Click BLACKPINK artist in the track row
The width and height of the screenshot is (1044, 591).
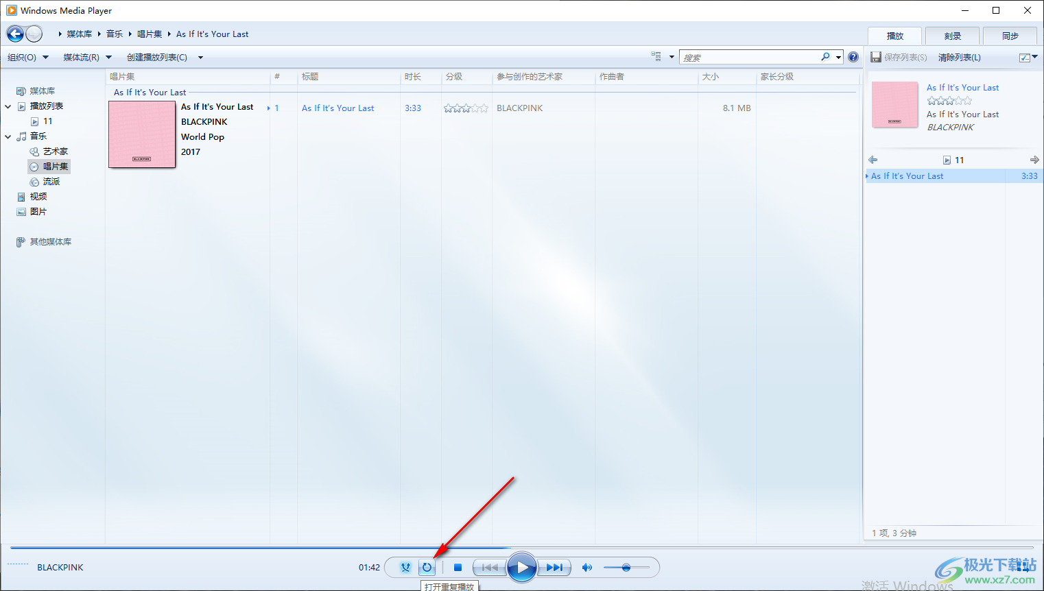point(519,108)
